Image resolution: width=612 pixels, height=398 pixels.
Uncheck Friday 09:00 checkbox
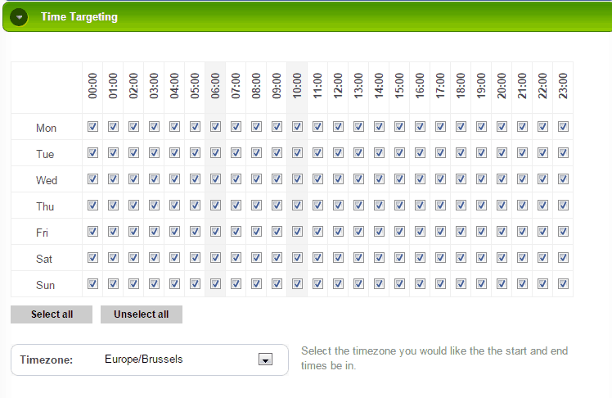pos(277,231)
